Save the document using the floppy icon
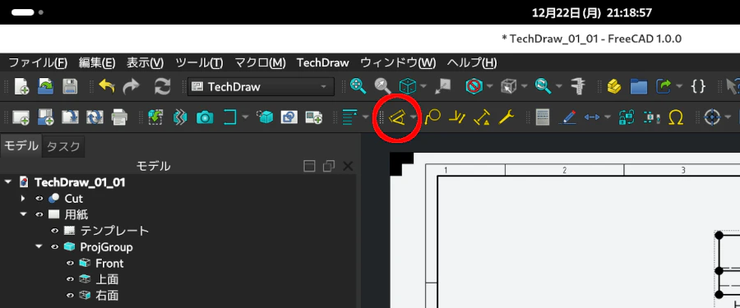This screenshot has width=740, height=308. [70, 86]
